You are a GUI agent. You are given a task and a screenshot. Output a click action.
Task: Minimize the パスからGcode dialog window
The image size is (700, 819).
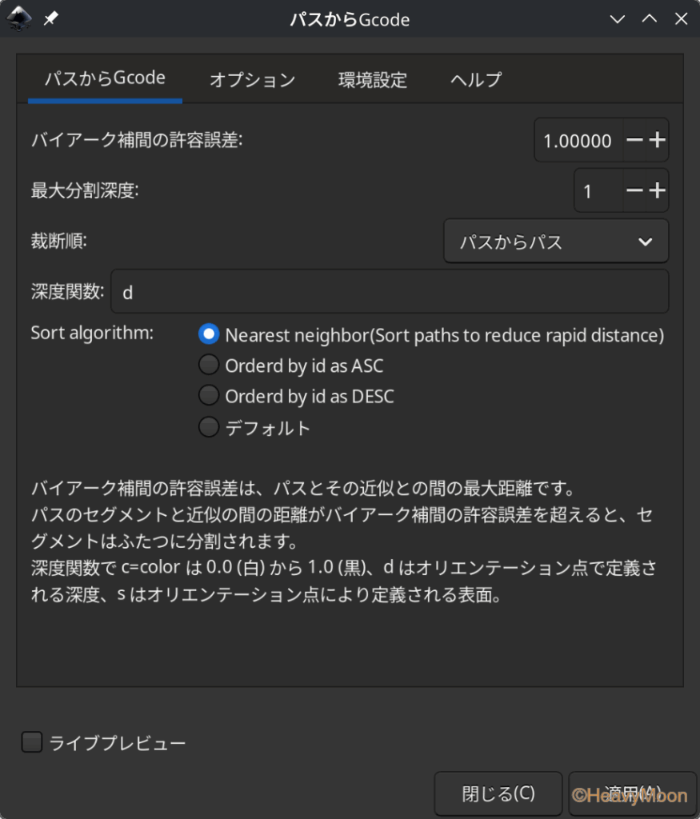(x=618, y=19)
